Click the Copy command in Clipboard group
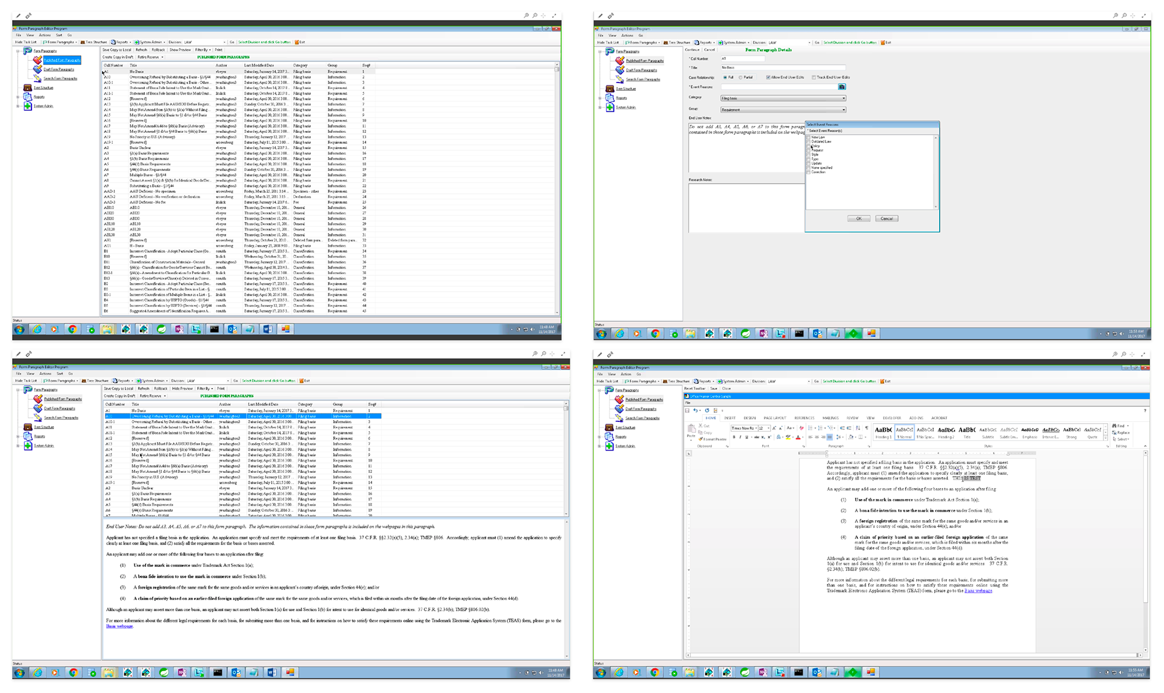 (x=705, y=432)
